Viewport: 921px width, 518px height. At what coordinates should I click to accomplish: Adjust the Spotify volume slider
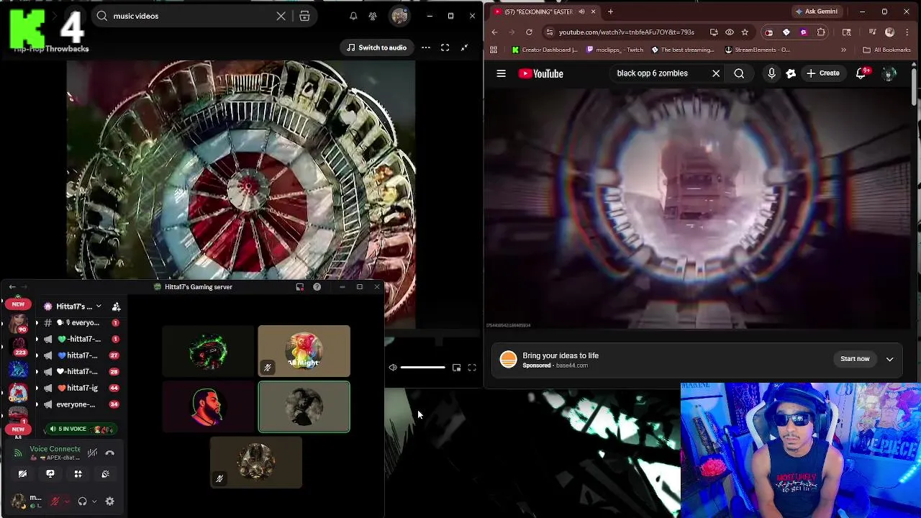click(x=422, y=368)
